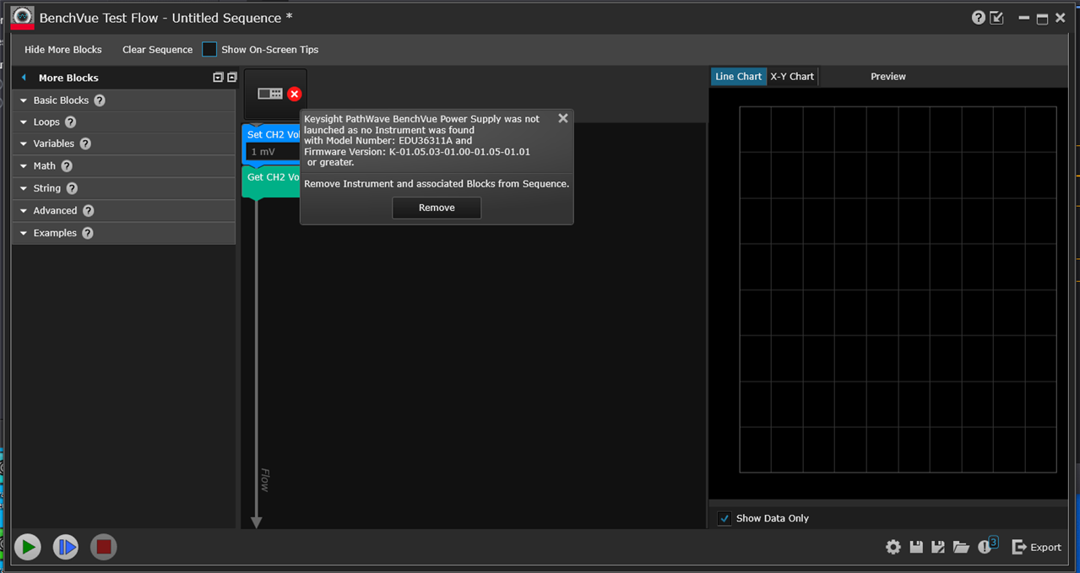
Task: Click Clear Sequence
Action: [x=158, y=50]
